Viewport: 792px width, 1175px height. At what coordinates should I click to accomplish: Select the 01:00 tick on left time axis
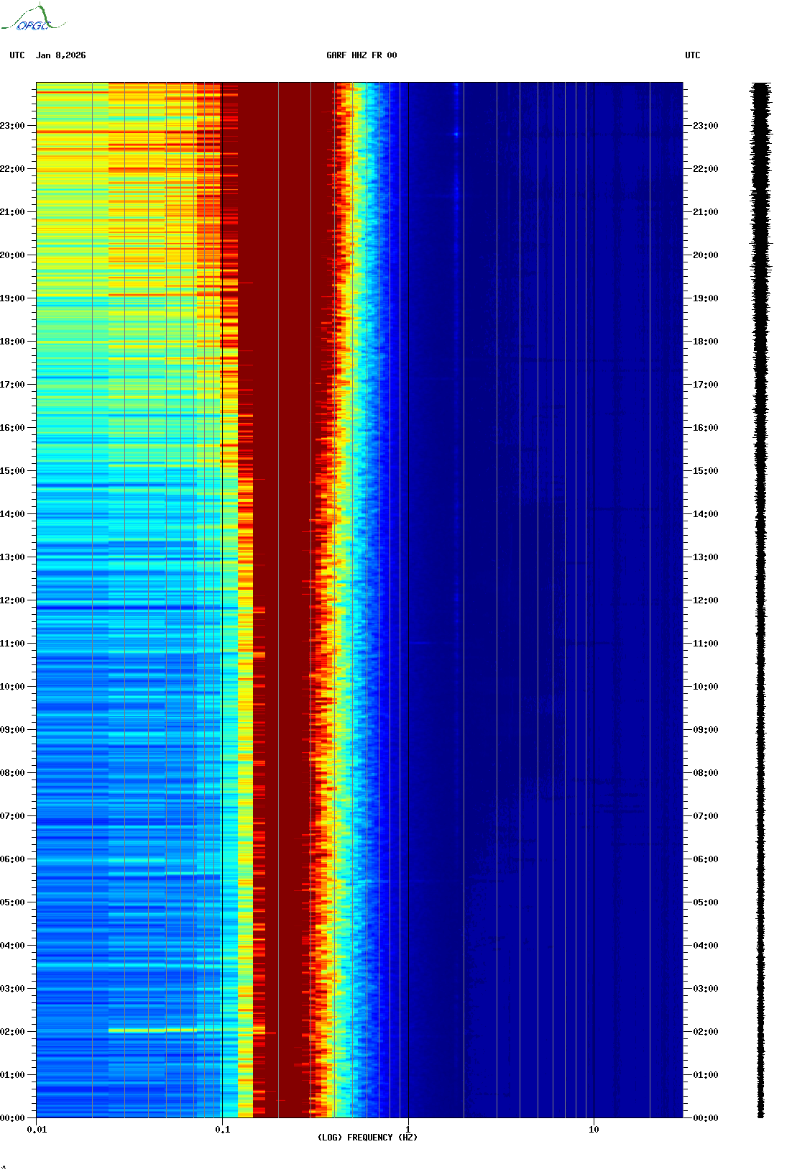coord(13,1075)
